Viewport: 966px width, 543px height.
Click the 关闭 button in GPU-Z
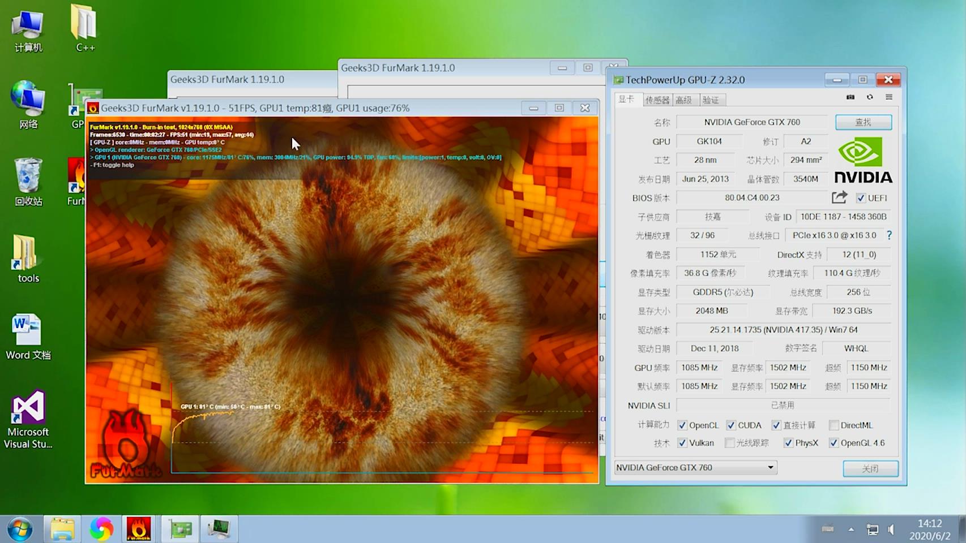coord(870,468)
